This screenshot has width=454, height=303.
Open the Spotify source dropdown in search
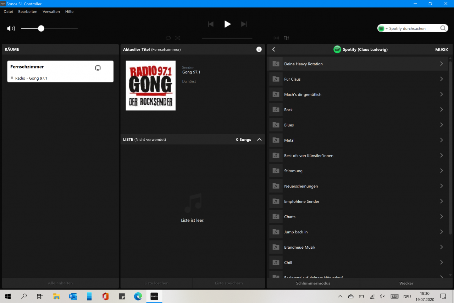(382, 28)
